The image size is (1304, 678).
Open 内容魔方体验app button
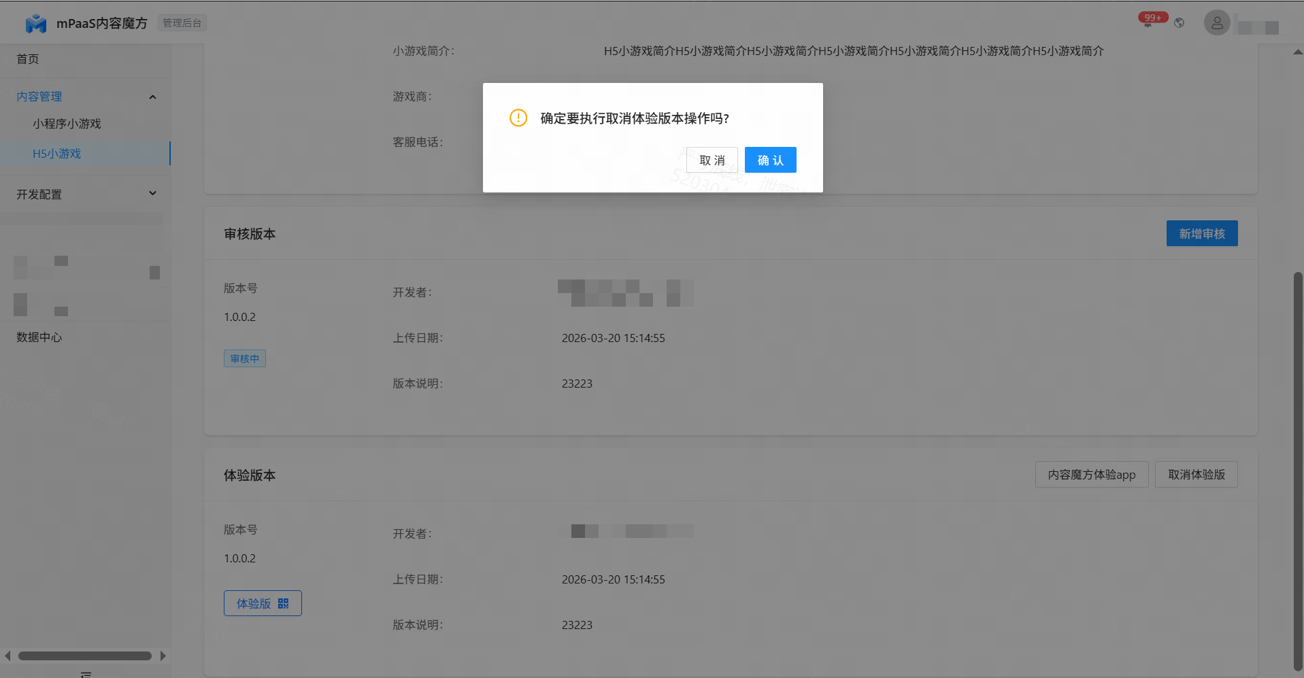click(x=1092, y=475)
